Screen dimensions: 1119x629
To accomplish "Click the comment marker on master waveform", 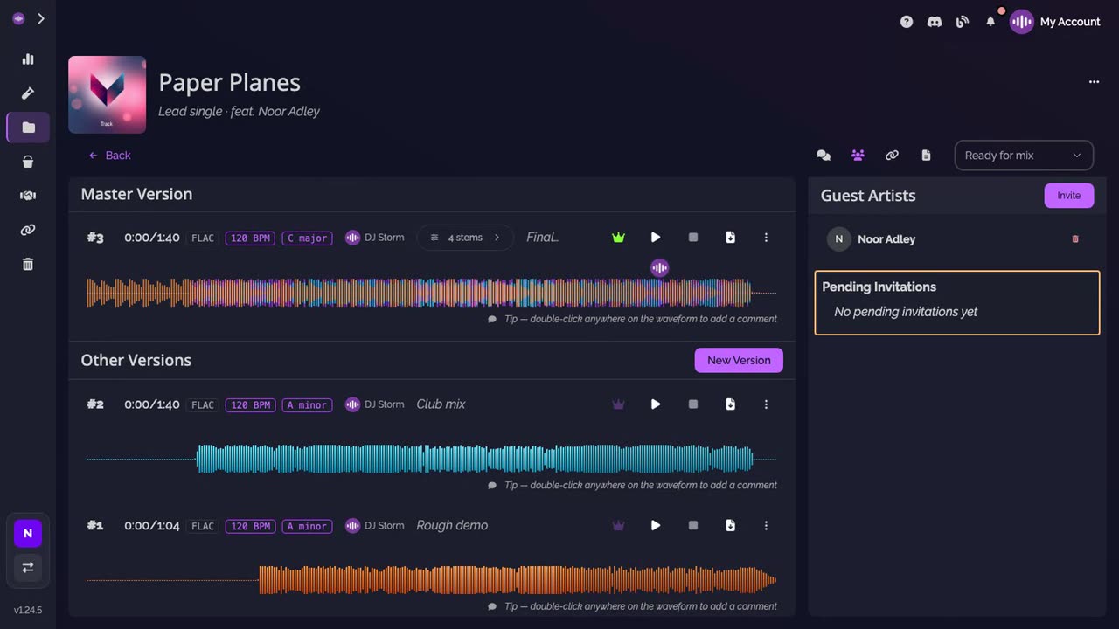I will 660,267.
